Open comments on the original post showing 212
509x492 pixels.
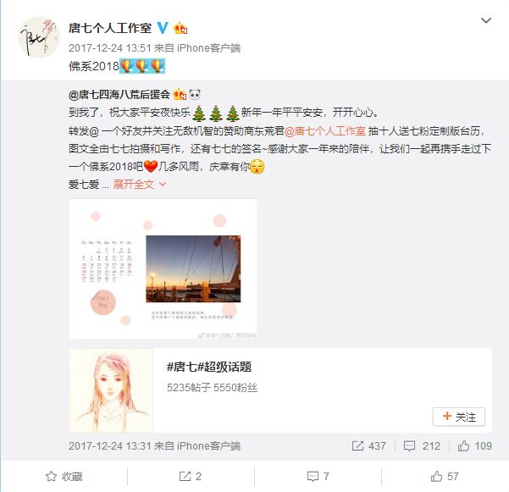tap(422, 446)
